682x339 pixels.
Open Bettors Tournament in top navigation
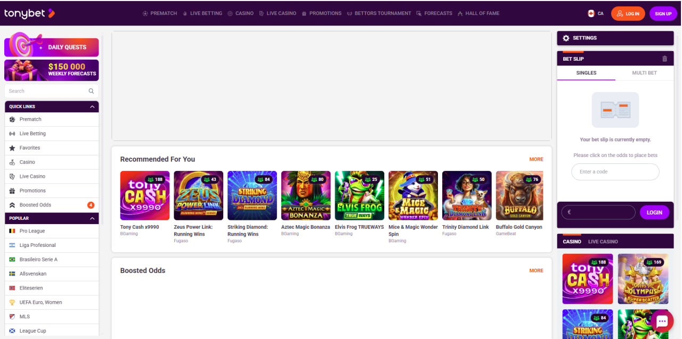379,13
